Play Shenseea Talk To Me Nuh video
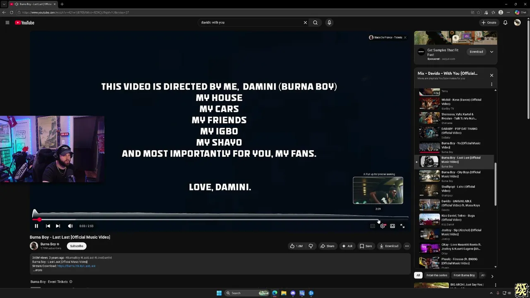530x298 pixels. point(454,118)
